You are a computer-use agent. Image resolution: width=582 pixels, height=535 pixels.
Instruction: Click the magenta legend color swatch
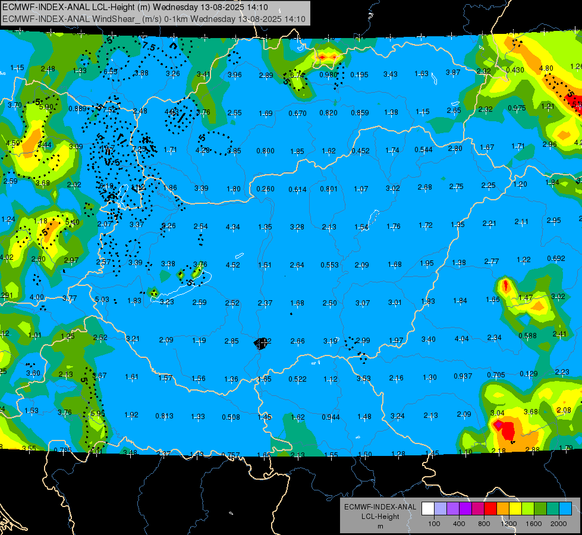(x=478, y=509)
